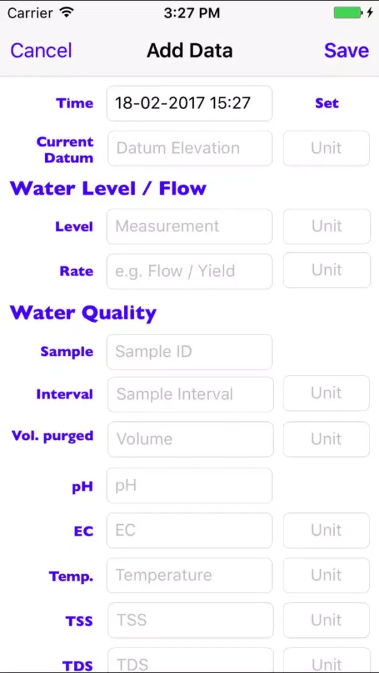Select the Sample Interval field
379x673 pixels.
click(190, 394)
